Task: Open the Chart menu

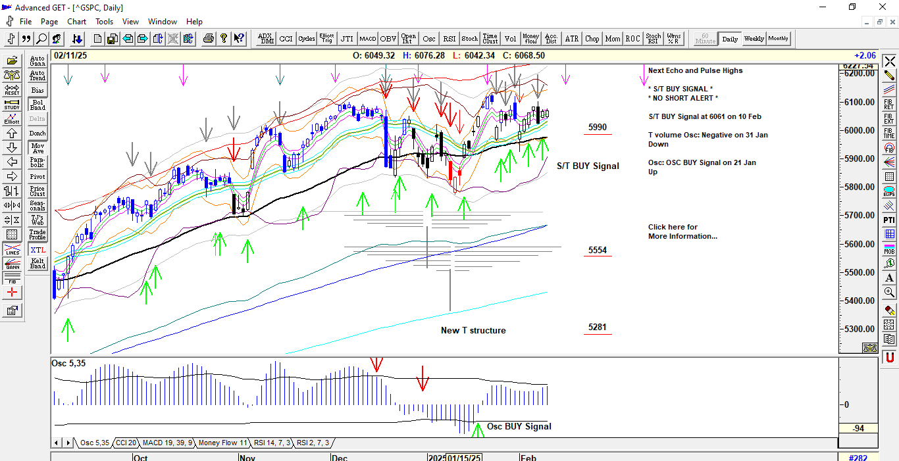Action: click(77, 22)
